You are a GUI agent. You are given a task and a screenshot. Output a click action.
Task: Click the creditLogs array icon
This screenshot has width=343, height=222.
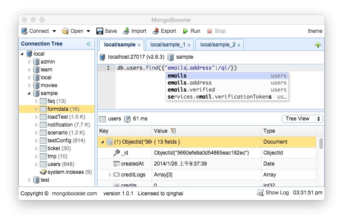[116, 174]
